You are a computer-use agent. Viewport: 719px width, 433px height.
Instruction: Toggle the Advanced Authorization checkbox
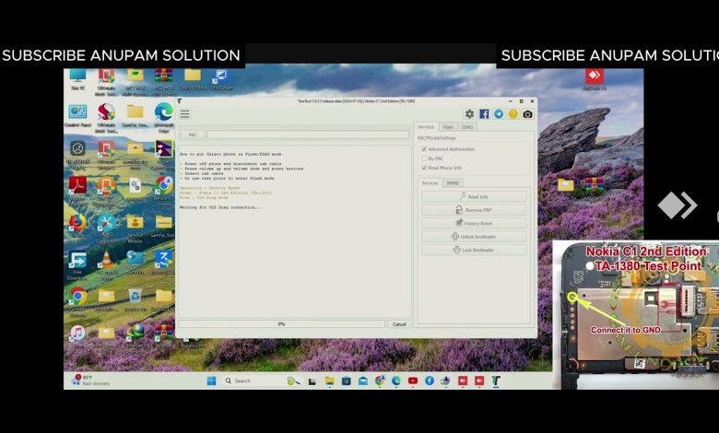point(424,149)
